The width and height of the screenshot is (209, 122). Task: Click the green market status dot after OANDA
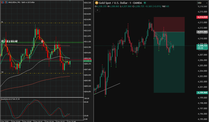pos(145,3)
